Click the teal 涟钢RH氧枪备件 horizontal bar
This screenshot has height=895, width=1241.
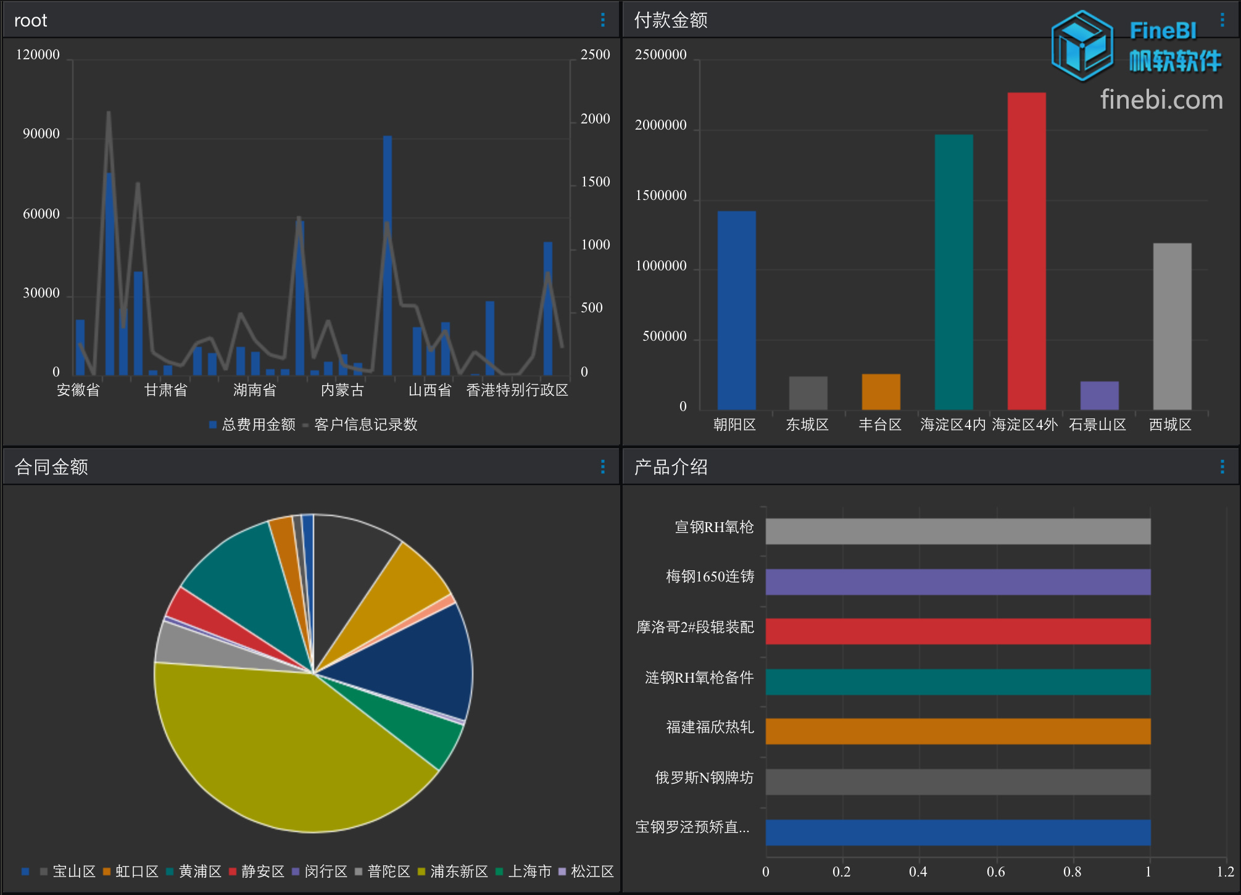tap(958, 682)
